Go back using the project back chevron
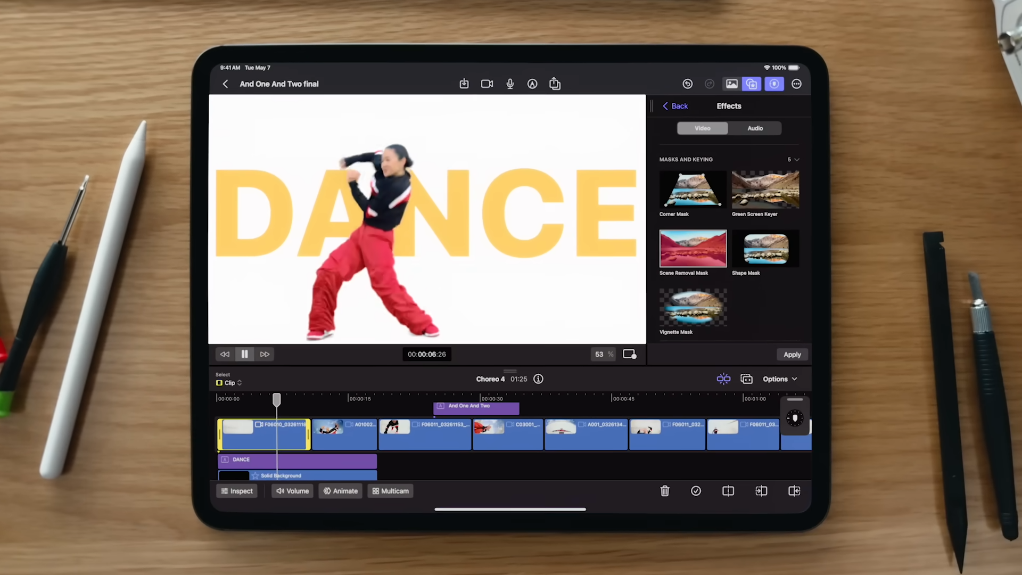1022x575 pixels. click(225, 84)
